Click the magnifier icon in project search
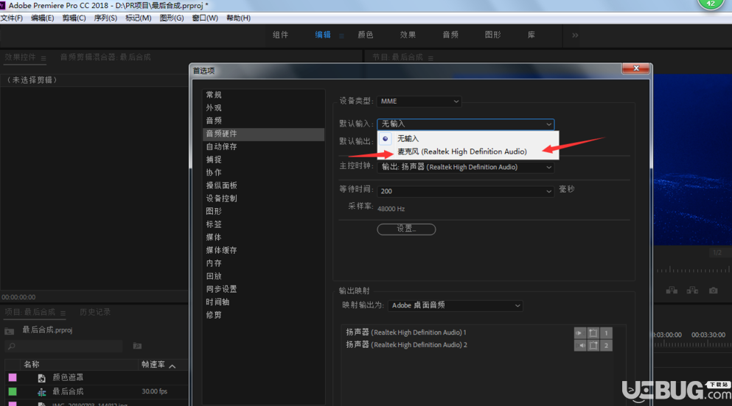This screenshot has width=732, height=406. (x=12, y=346)
